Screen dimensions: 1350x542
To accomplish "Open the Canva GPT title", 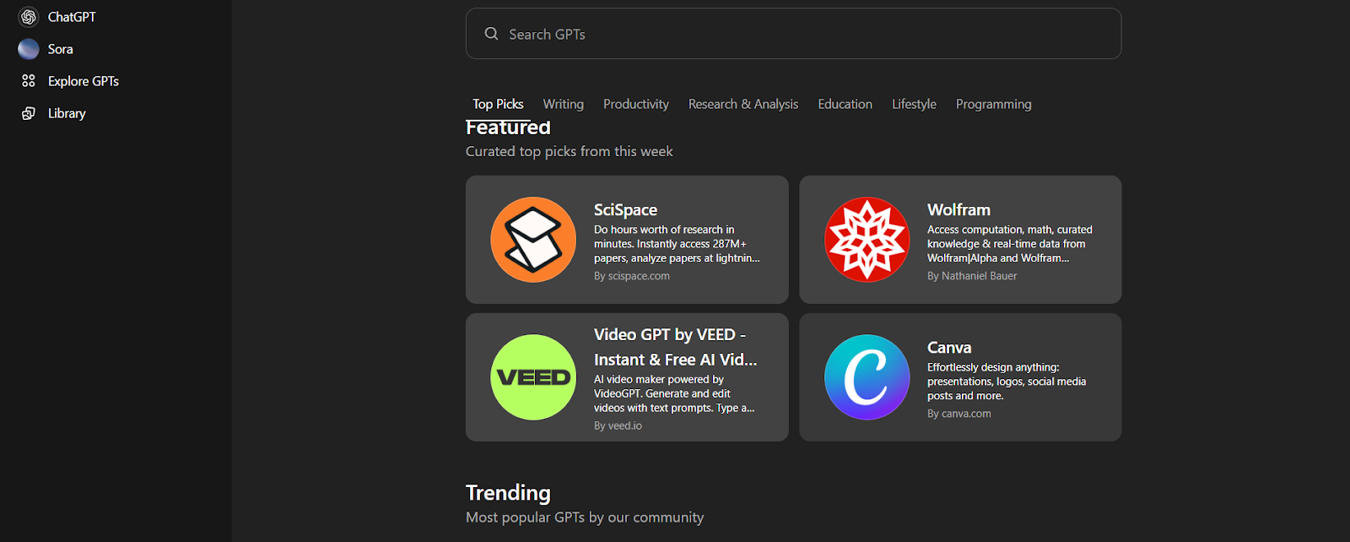I will 949,347.
